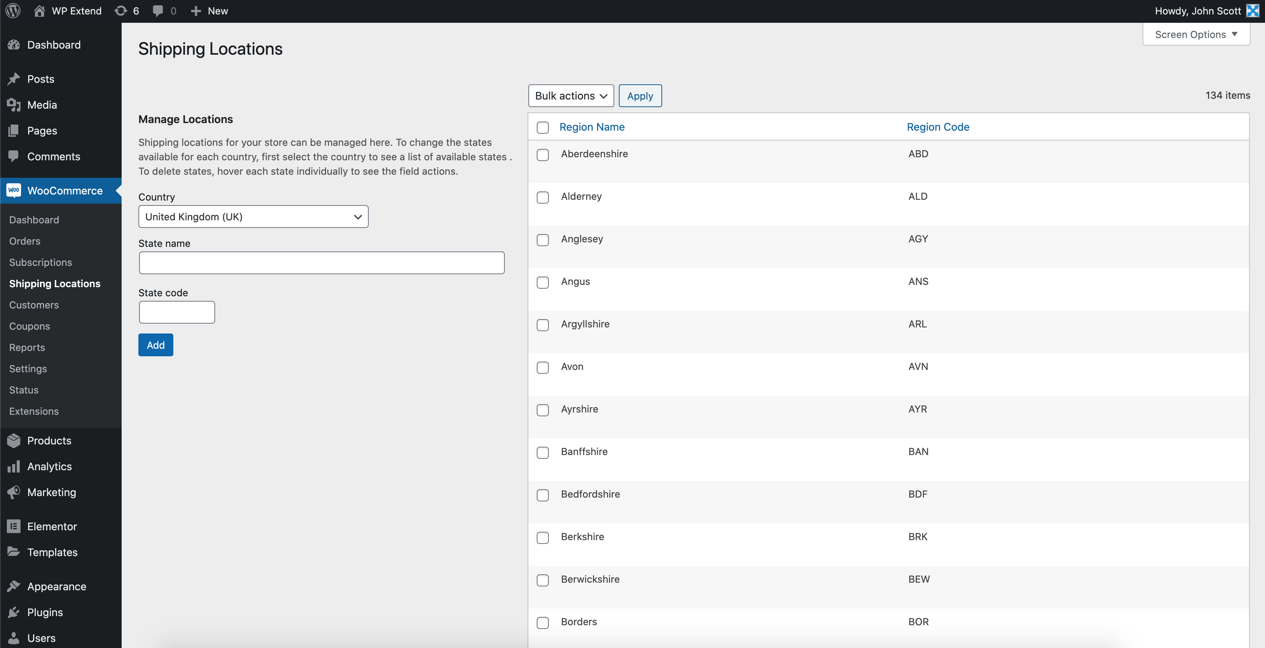Open Analytics via the bar chart icon
1265x648 pixels.
click(x=14, y=466)
